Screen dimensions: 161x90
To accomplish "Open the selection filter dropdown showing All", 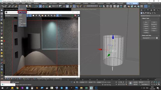I will tap(21, 6).
